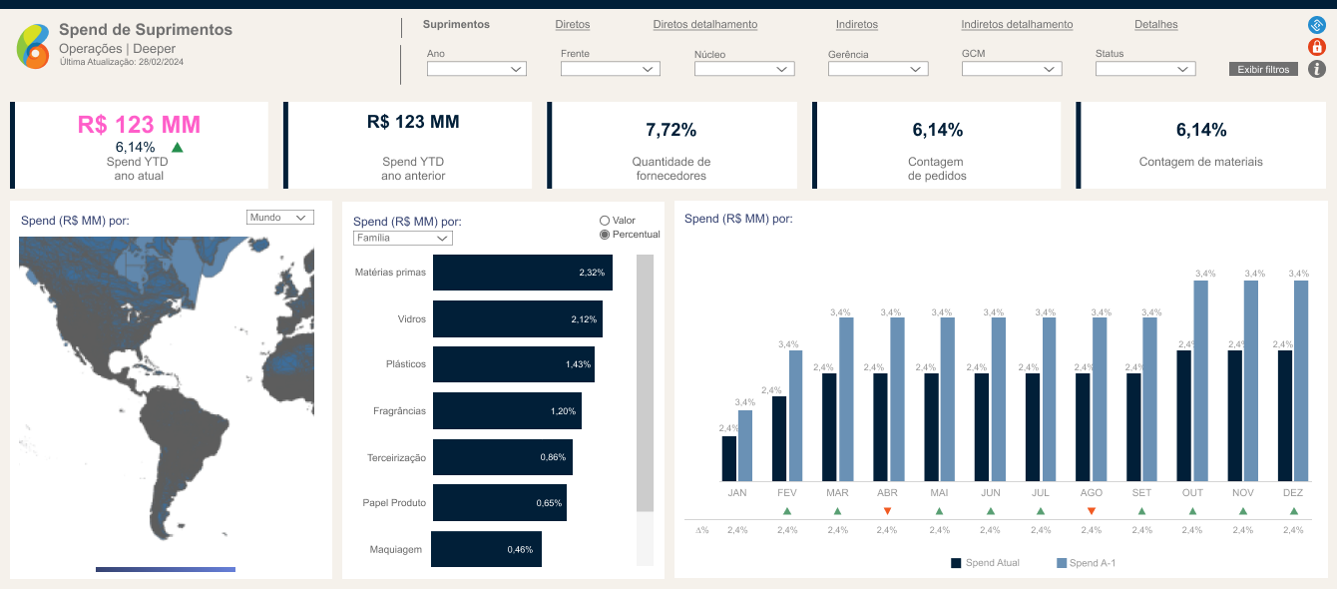Open the Detalhes page link
Screen dimensions: 1337x589
pos(1155,25)
